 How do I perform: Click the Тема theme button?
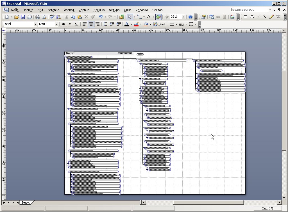click(x=159, y=24)
